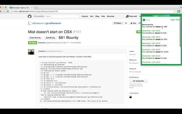This screenshot has height=114, width=182.
Task: Click 'commented on Nov 11' timestamp
Action: 55,51
